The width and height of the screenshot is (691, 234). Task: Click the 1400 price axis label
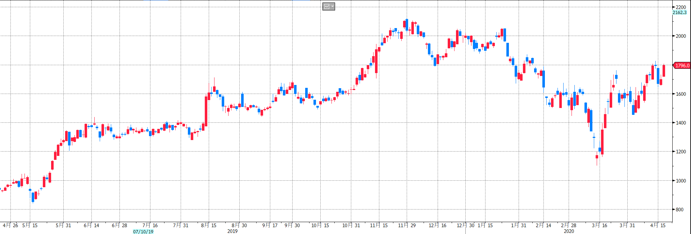tap(681, 123)
